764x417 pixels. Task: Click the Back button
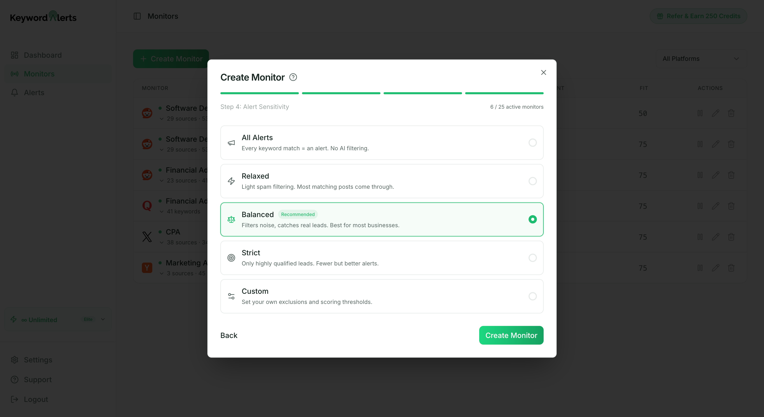pos(229,335)
